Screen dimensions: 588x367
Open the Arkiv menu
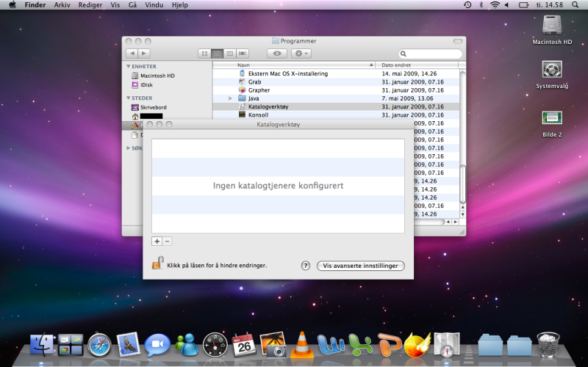point(62,5)
